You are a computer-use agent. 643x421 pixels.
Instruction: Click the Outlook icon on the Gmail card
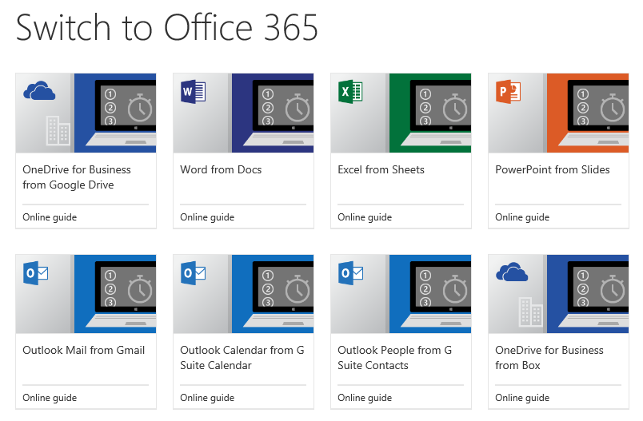36,272
